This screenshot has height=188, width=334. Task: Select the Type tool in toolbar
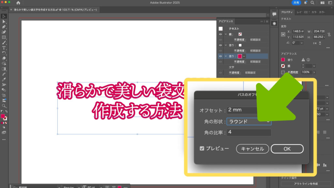pos(4,48)
